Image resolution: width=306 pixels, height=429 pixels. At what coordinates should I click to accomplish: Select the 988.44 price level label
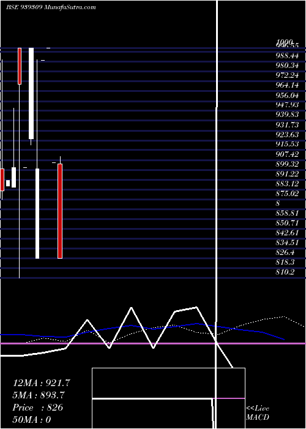click(287, 56)
